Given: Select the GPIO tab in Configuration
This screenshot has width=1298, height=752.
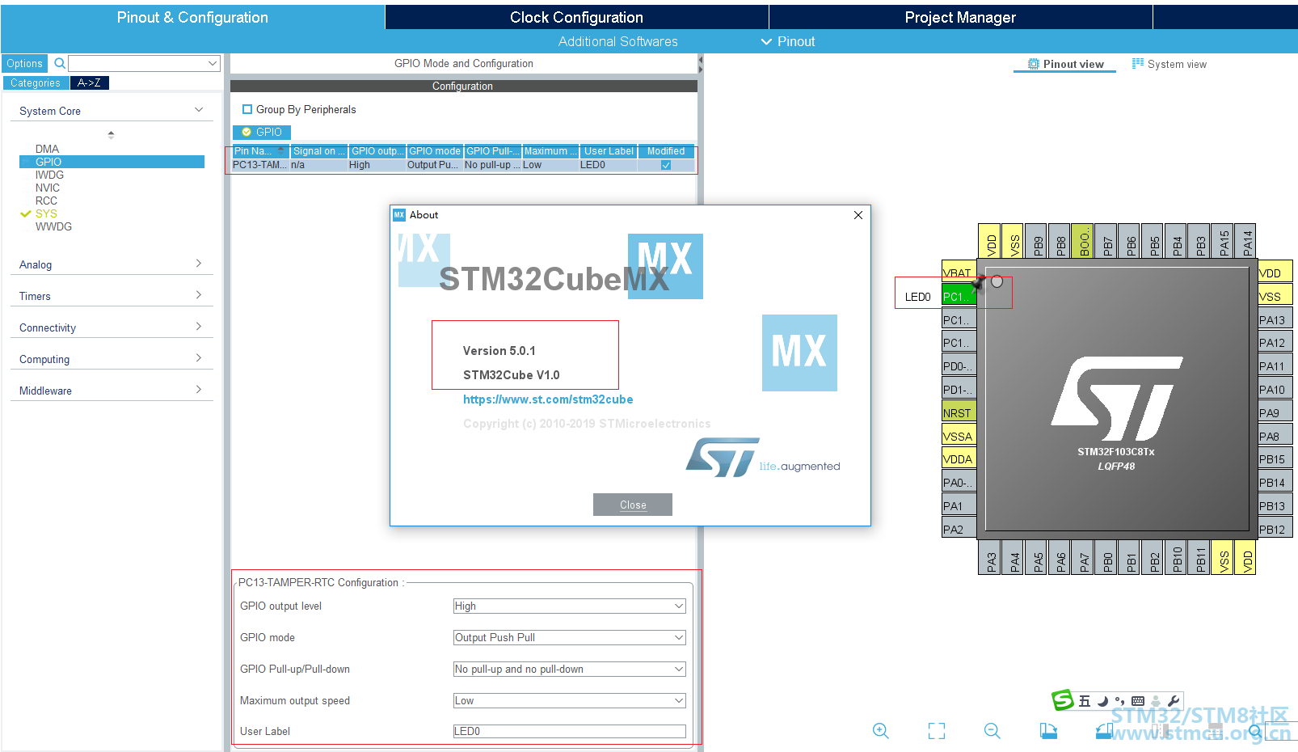Looking at the screenshot, I should pos(262,132).
